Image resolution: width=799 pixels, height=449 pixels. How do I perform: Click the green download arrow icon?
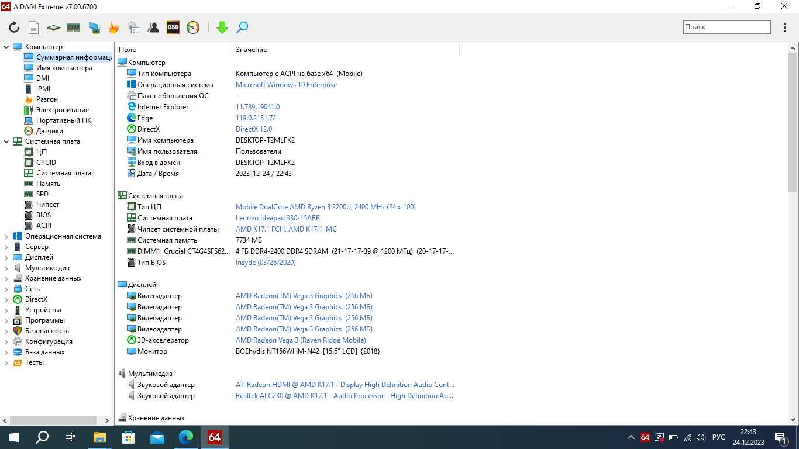click(222, 27)
